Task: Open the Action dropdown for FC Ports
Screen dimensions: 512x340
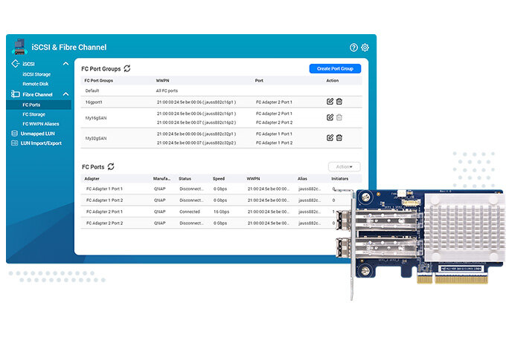Action: tap(344, 167)
